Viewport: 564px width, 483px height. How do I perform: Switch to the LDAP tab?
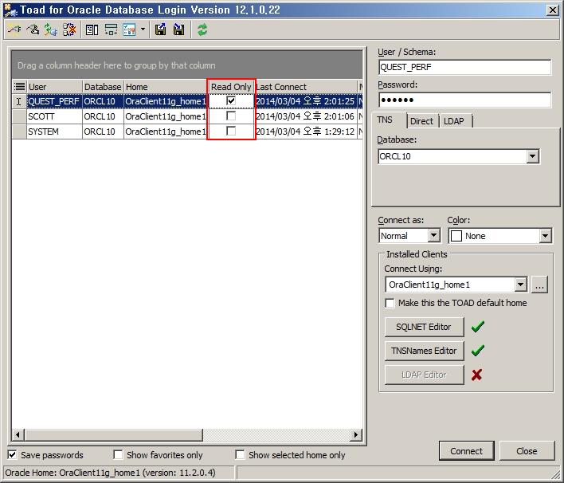pyautogui.click(x=454, y=121)
